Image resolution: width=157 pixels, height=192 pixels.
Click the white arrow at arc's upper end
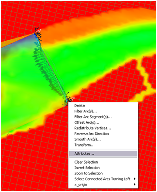click(x=39, y=31)
